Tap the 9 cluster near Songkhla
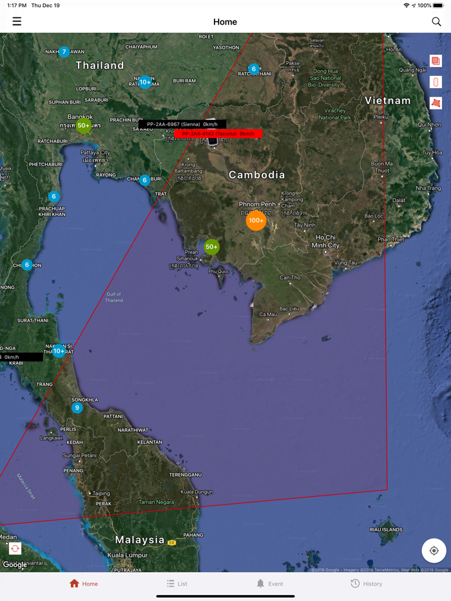The height and width of the screenshot is (601, 451). [77, 407]
